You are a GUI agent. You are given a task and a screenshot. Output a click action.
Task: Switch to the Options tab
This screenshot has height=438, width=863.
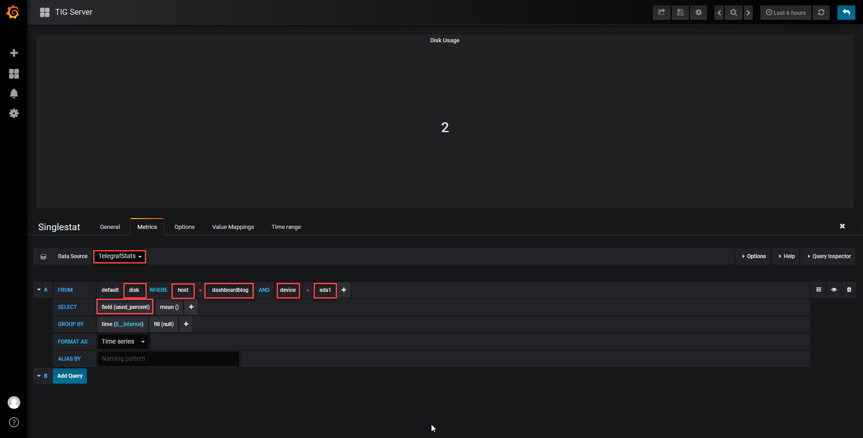coord(184,227)
